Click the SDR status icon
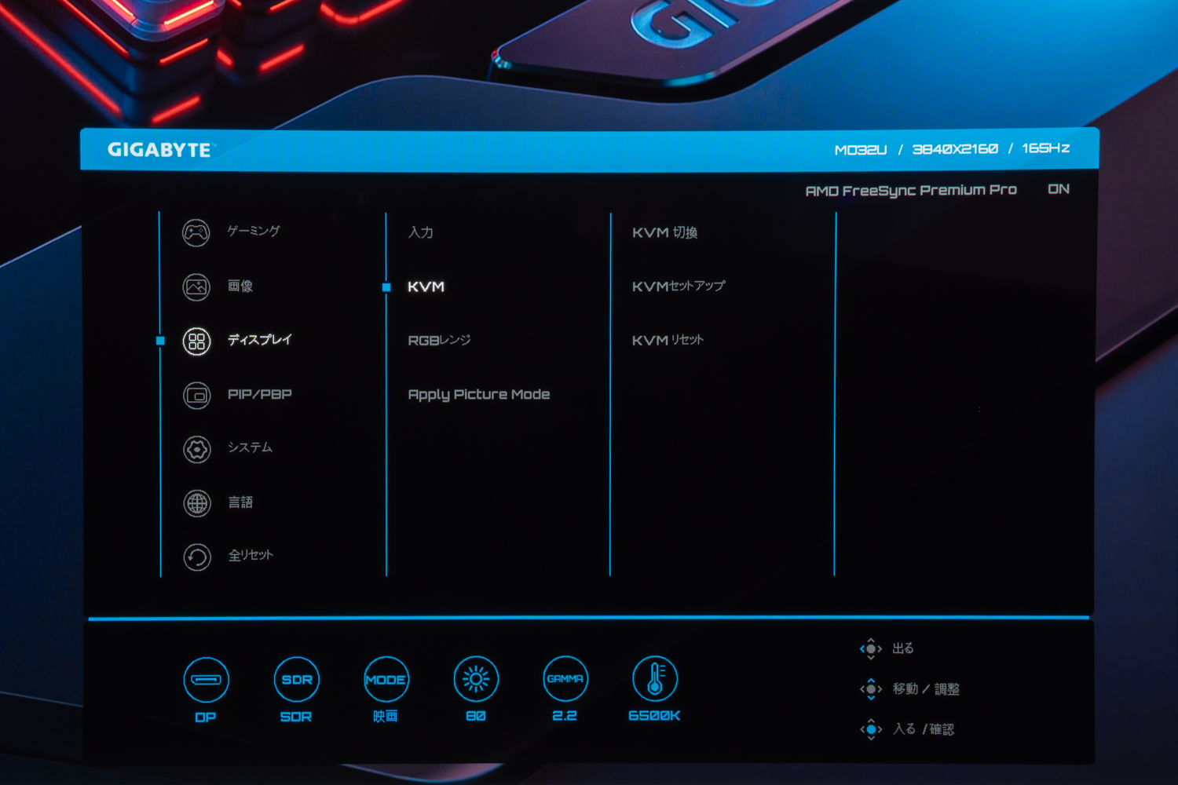 click(296, 679)
